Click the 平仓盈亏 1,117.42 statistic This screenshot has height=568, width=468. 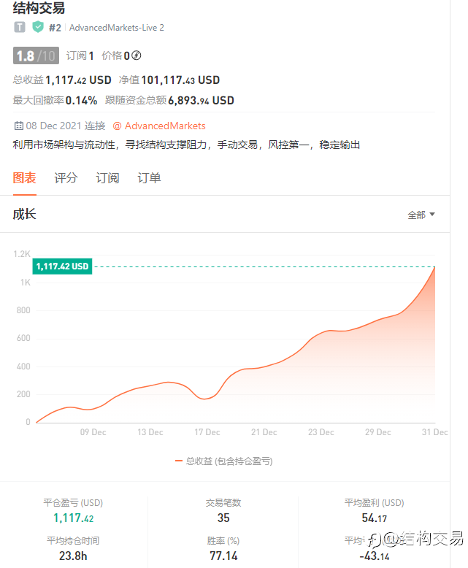[73, 518]
